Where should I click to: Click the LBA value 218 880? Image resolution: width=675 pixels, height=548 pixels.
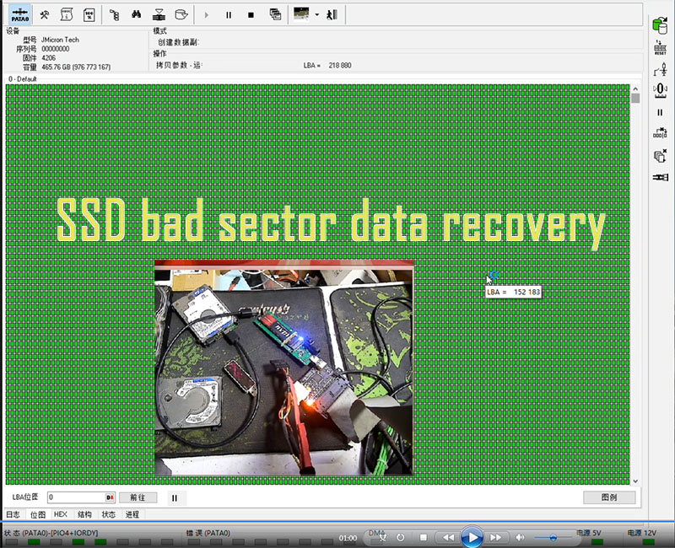coord(340,66)
